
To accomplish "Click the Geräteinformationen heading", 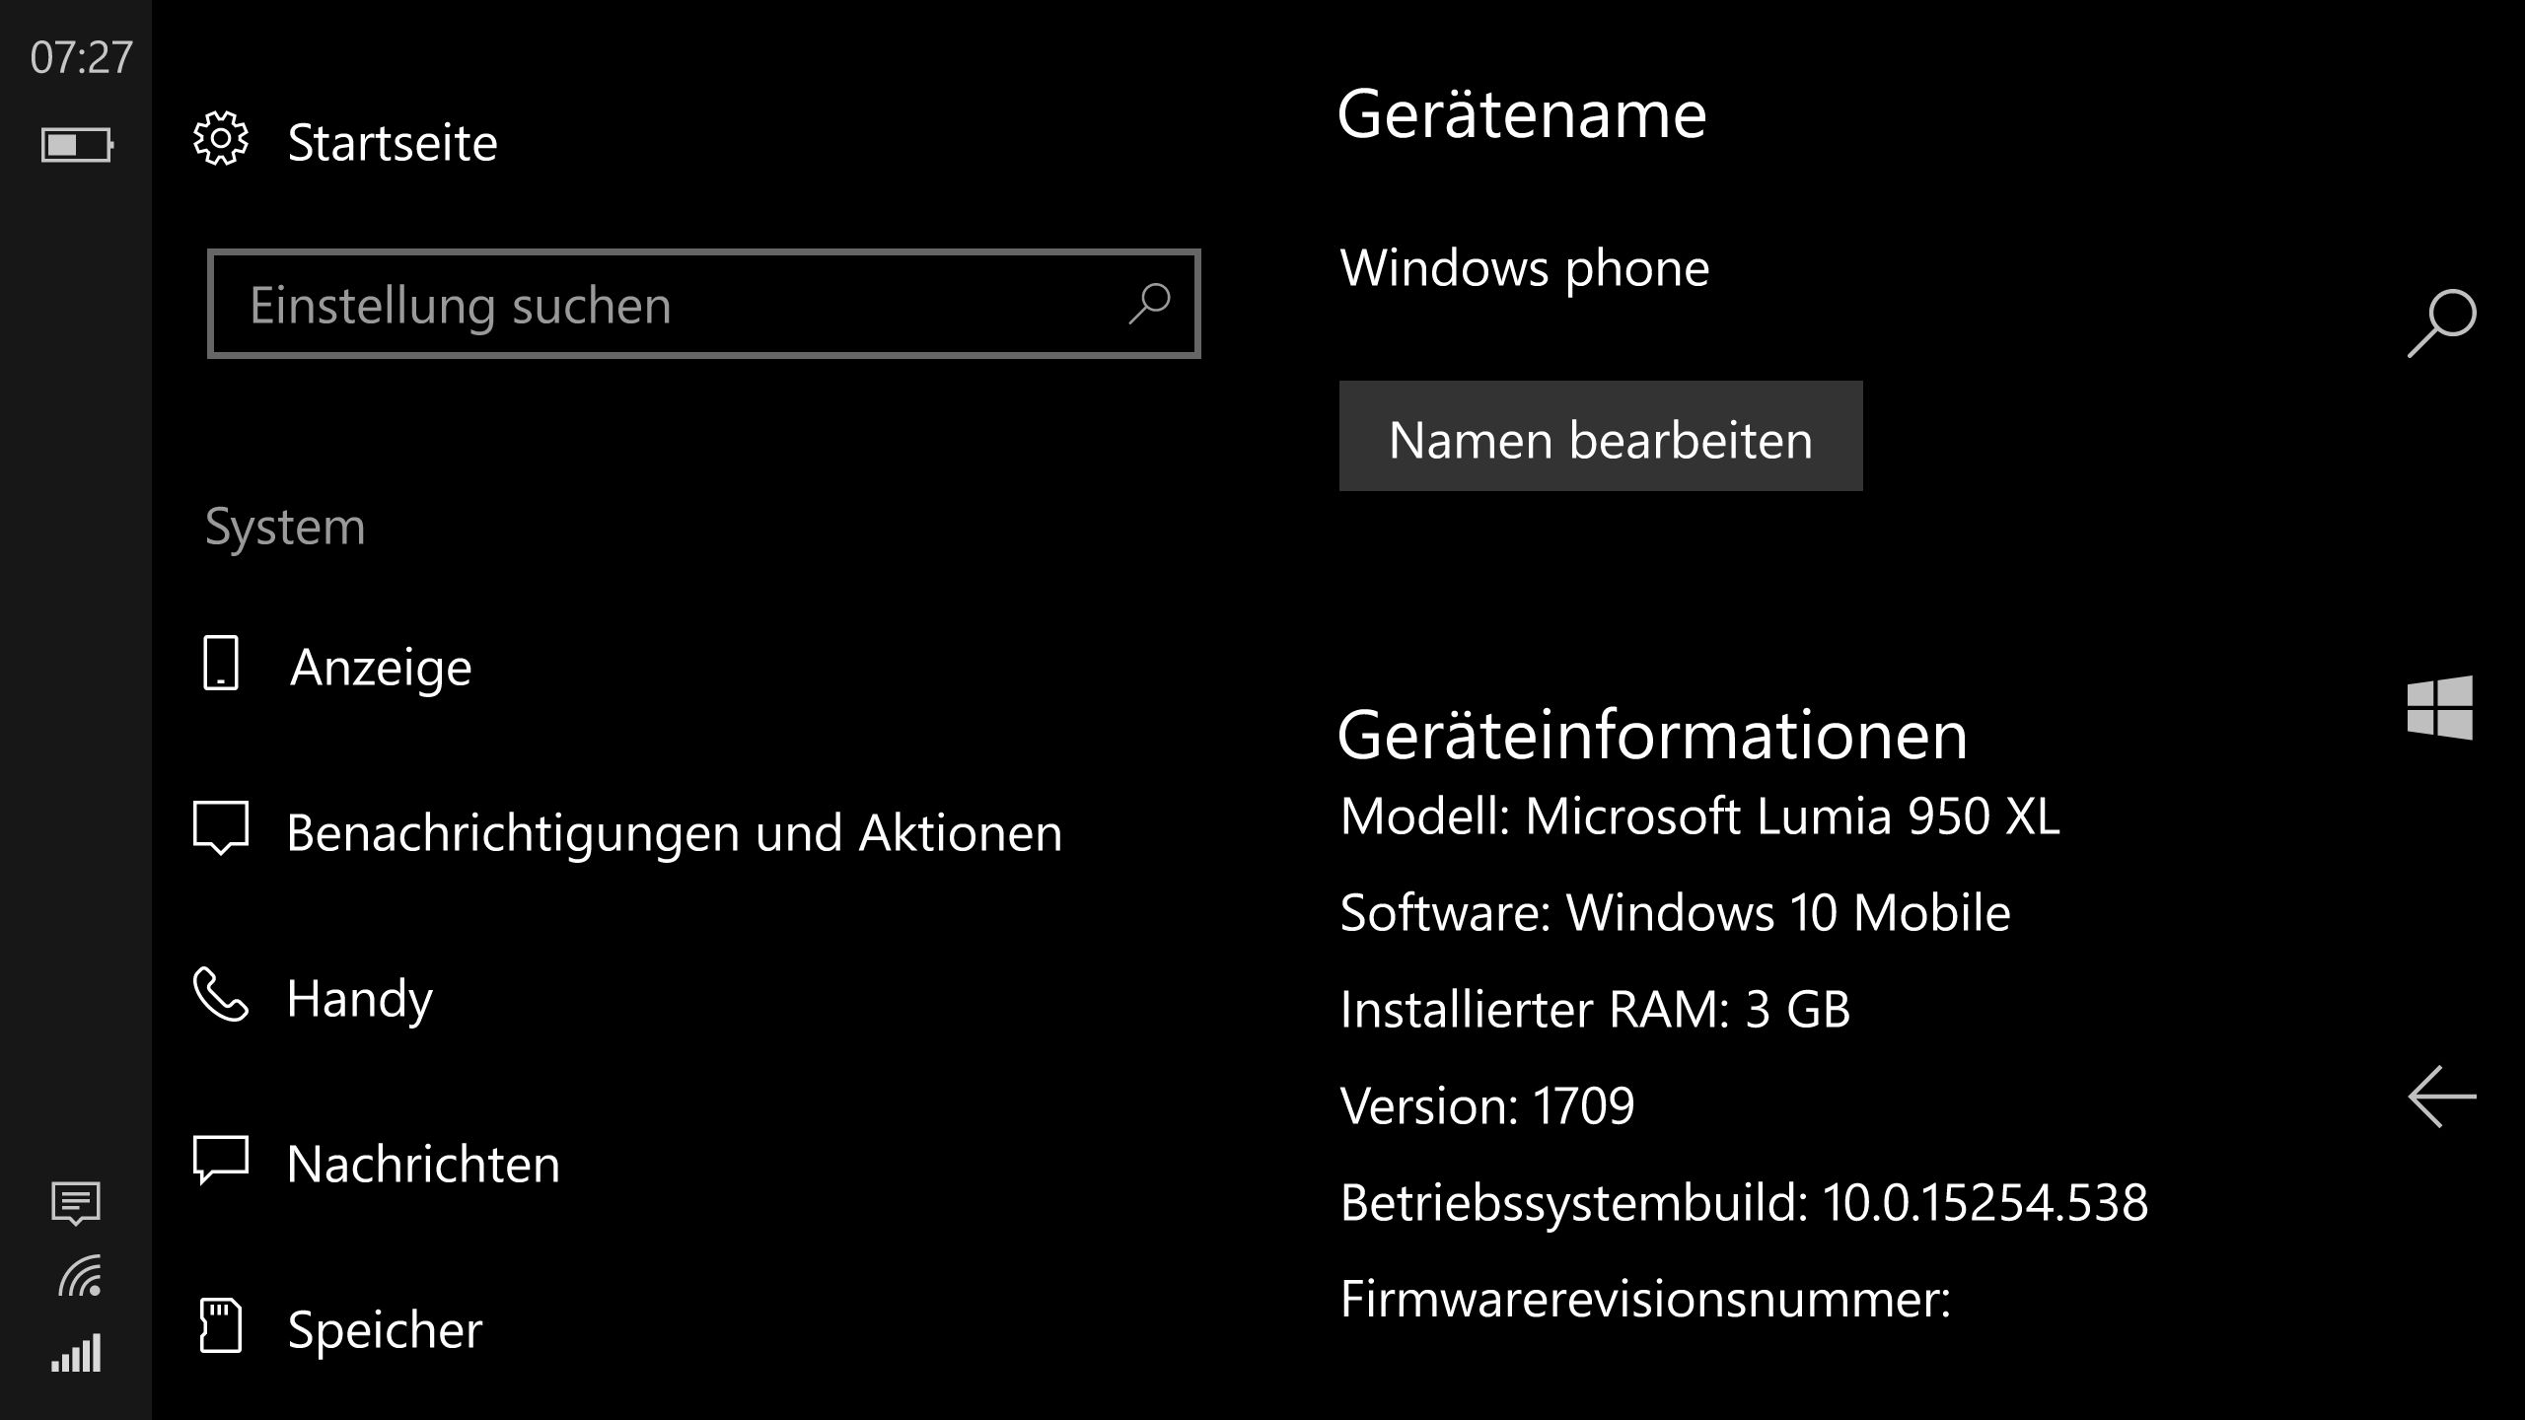I will pos(1652,736).
